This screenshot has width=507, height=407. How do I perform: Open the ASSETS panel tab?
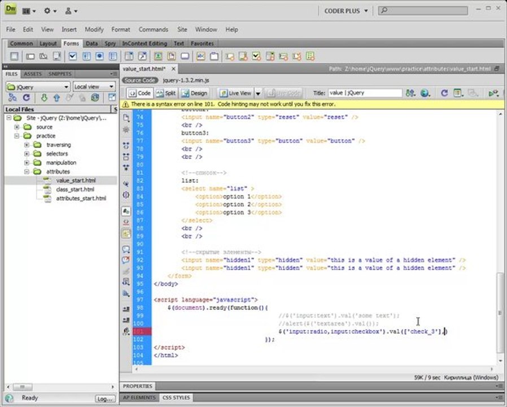33,74
